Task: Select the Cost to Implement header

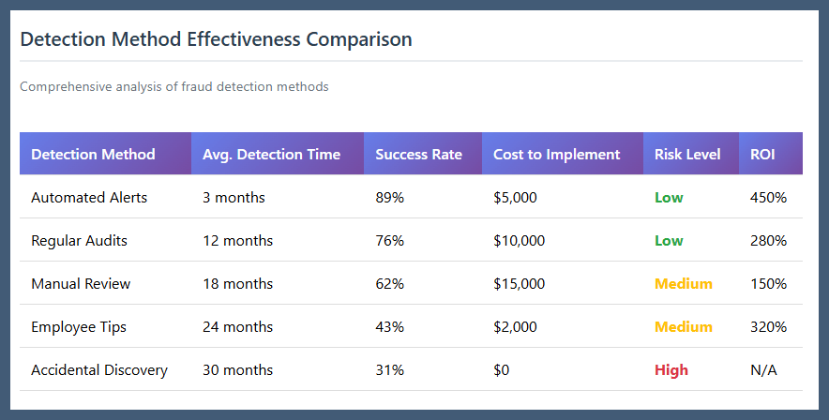Action: [x=556, y=154]
